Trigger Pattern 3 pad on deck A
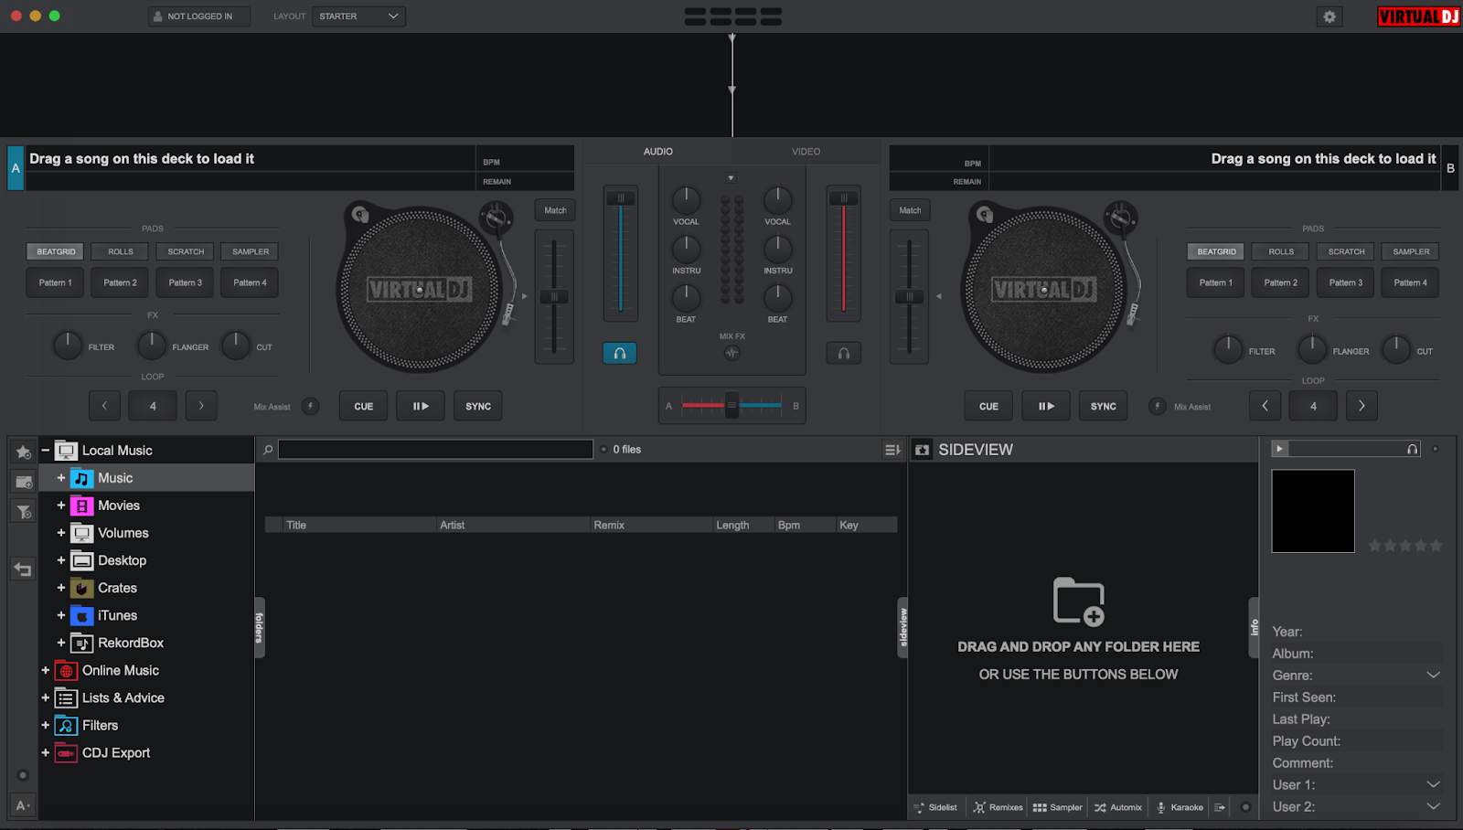 tap(186, 282)
